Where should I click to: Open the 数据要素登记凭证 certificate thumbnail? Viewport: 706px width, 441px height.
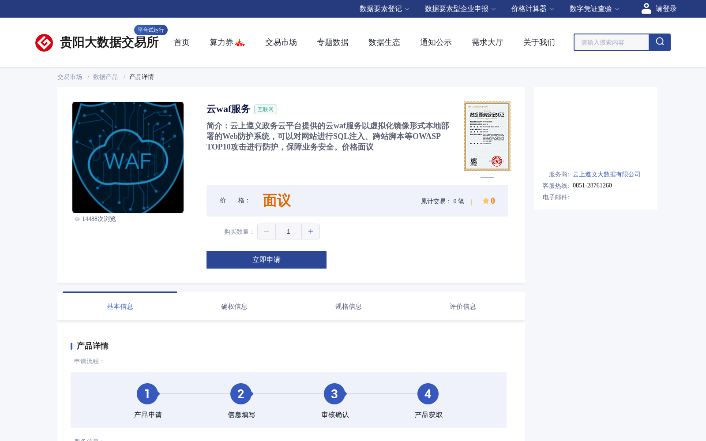(487, 136)
